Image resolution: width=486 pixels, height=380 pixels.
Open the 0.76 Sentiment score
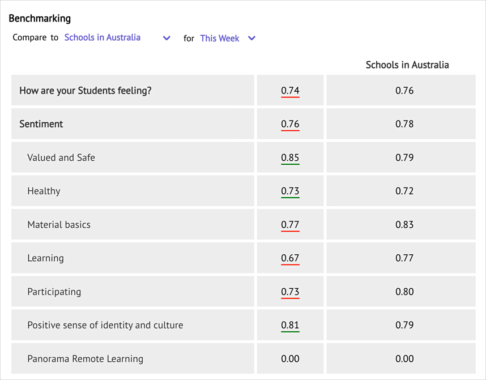coord(290,124)
